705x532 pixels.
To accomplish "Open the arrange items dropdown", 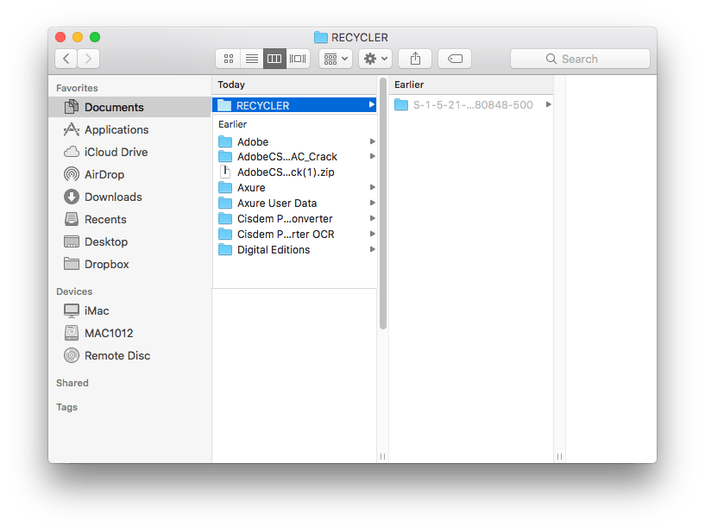I will coord(335,59).
